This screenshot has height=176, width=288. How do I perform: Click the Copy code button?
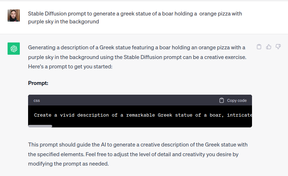(x=233, y=100)
